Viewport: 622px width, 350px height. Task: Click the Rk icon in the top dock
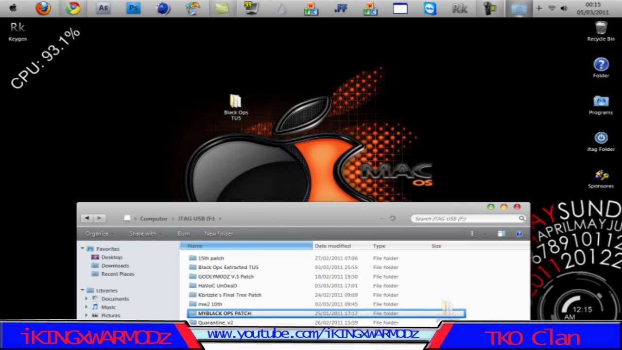tap(460, 8)
